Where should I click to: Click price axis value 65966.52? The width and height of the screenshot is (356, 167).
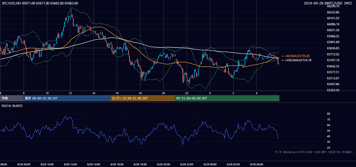tap(333, 36)
